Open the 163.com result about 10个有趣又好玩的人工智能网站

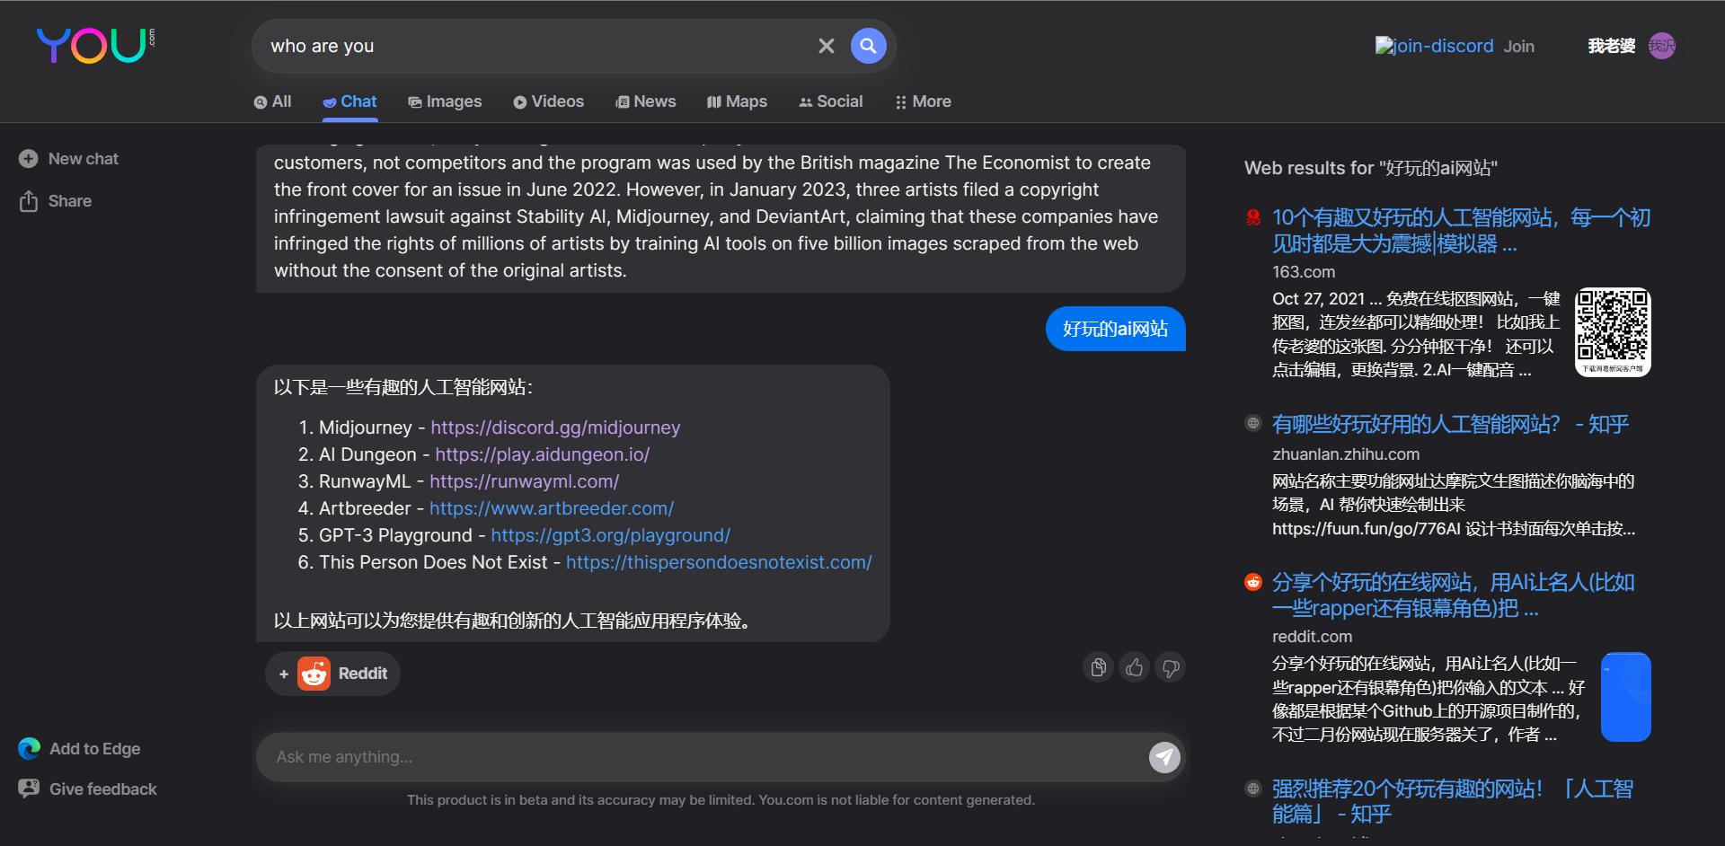(1461, 231)
